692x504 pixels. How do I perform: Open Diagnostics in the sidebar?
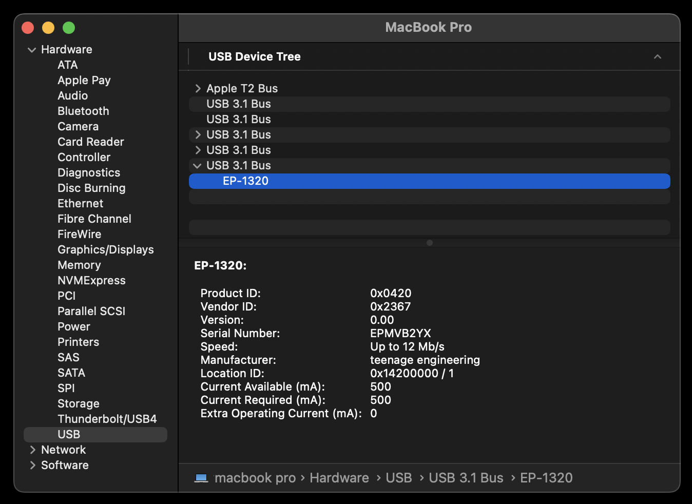point(89,173)
